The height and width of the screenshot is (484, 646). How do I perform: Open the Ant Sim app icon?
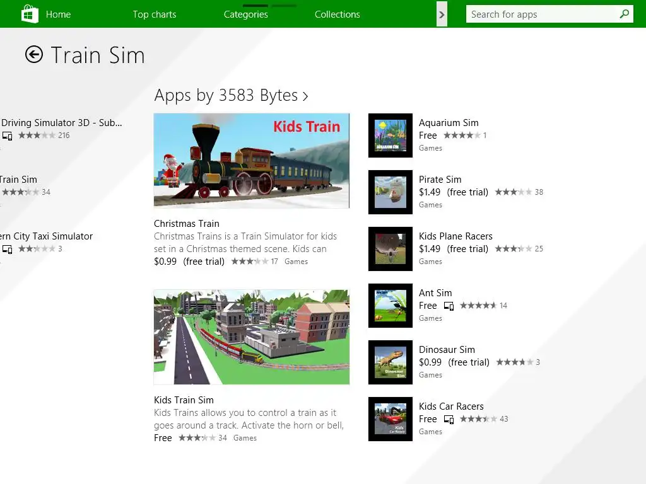point(390,306)
